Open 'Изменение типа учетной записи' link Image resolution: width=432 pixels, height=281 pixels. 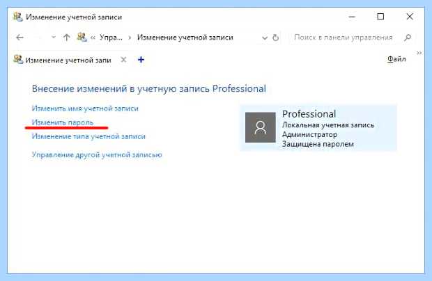(88, 136)
